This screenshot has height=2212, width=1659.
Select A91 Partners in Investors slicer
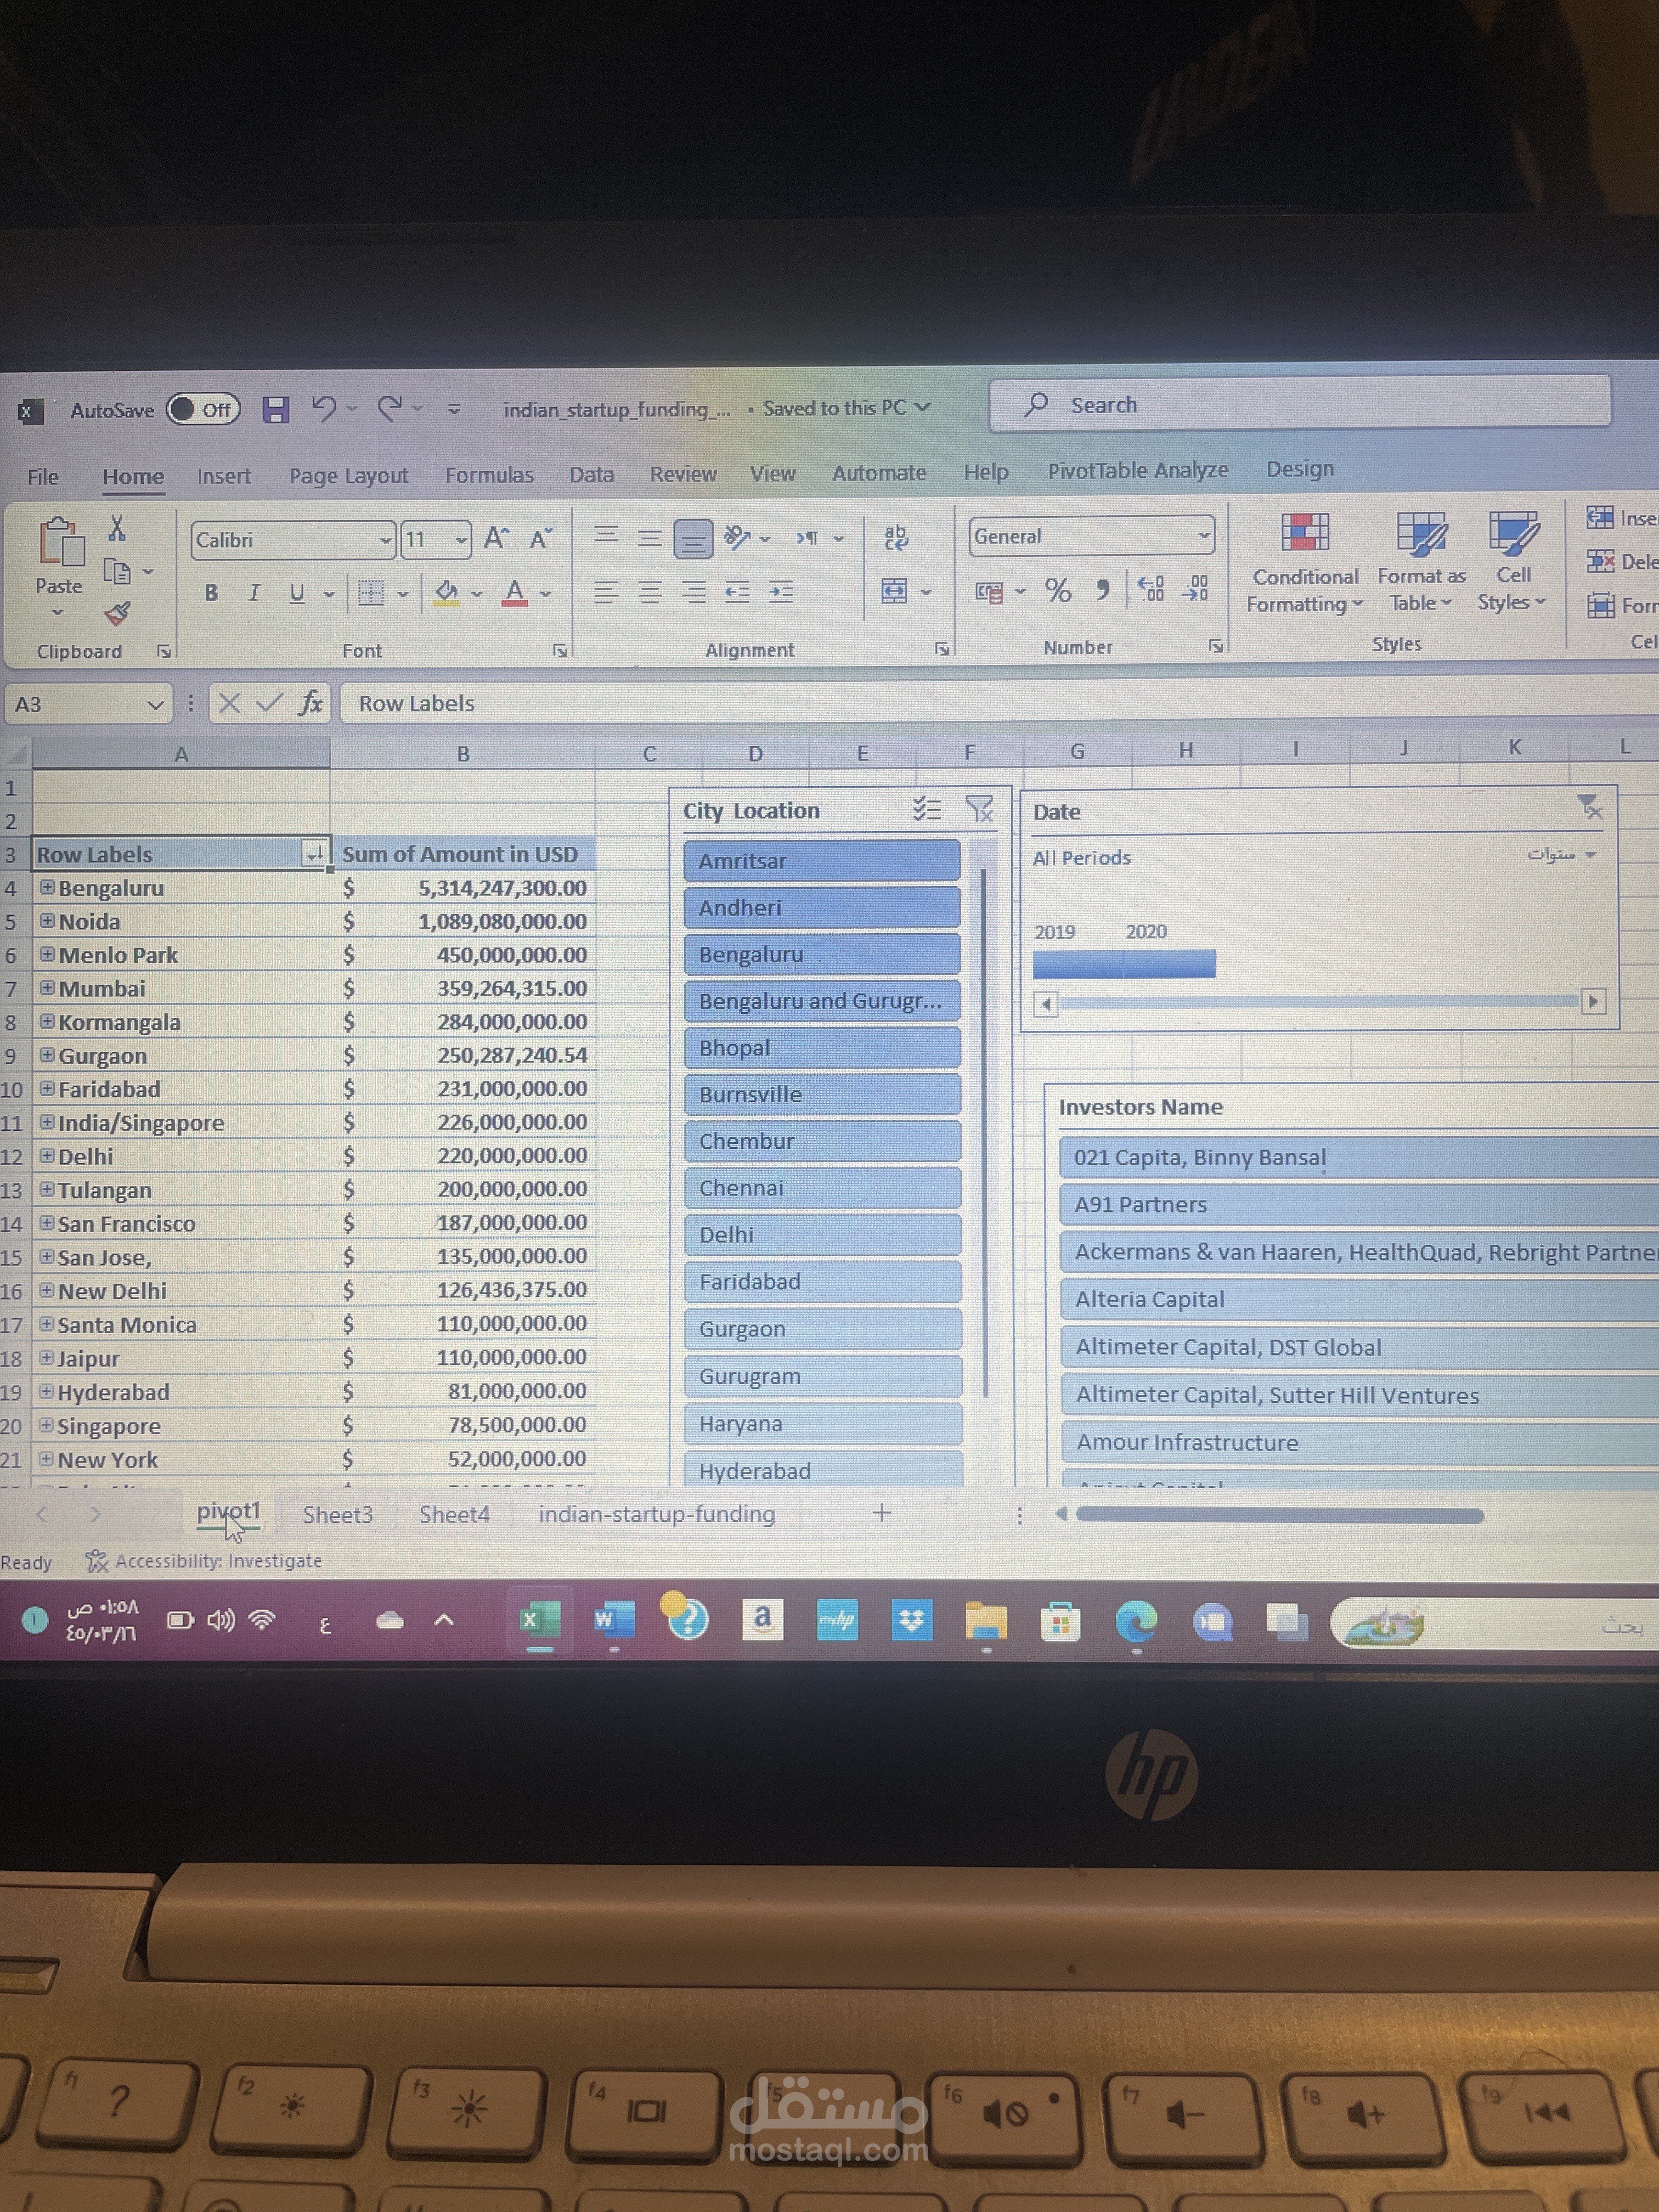(1359, 1204)
